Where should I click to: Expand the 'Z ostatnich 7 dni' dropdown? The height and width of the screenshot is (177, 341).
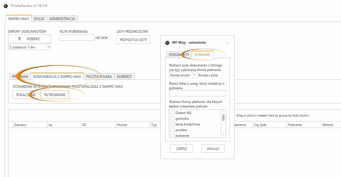[x=49, y=47]
